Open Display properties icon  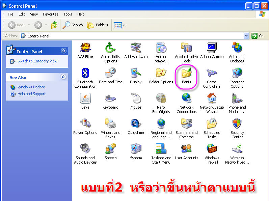point(136,76)
